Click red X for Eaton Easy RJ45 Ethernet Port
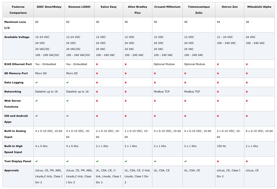 (x=97, y=64)
